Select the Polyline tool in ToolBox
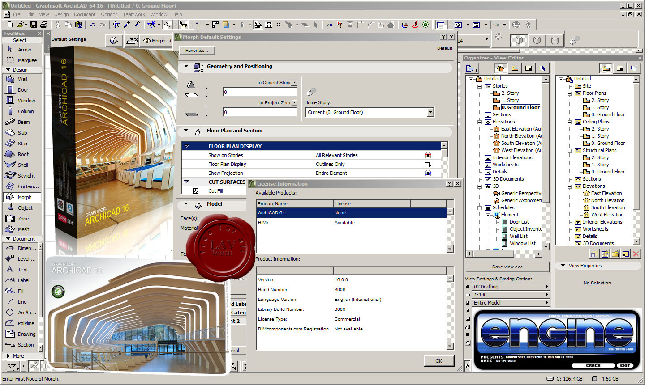 [21, 323]
